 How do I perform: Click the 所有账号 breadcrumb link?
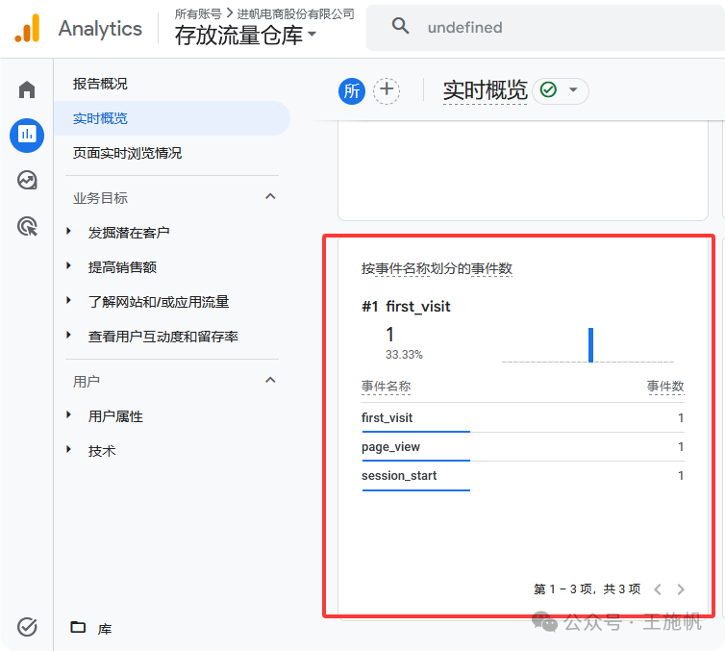[x=198, y=13]
